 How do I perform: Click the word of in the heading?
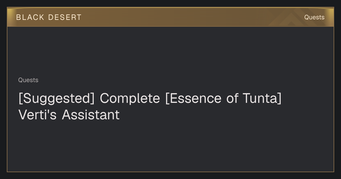pyautogui.click(x=232, y=98)
